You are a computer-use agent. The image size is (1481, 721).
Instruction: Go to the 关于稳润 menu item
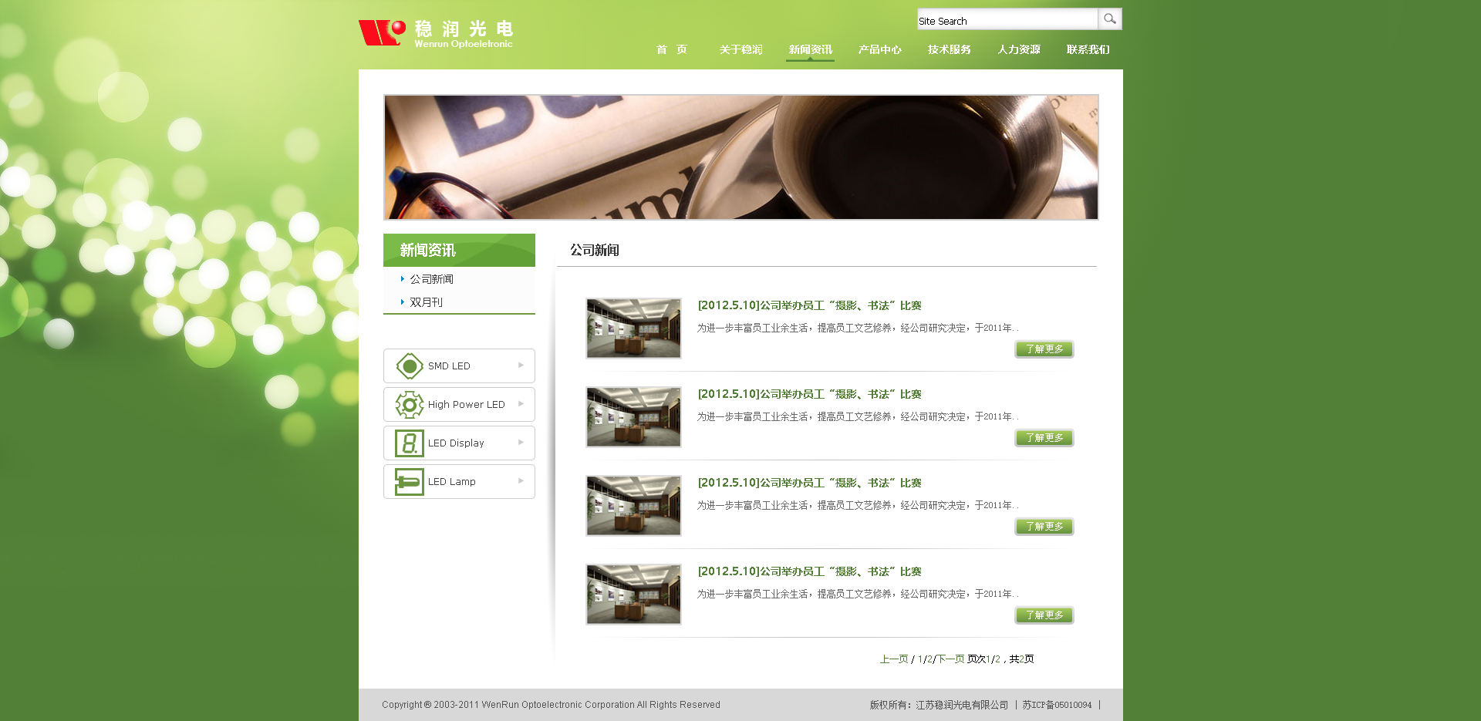tap(740, 49)
